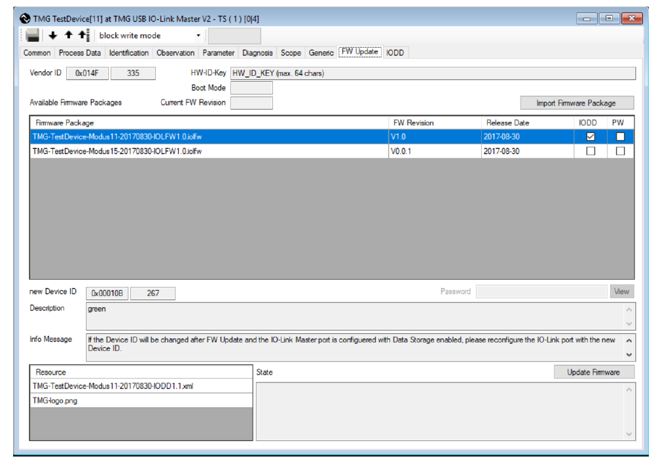Uncheck IODD checkbox for Modus11 package

pos(591,137)
